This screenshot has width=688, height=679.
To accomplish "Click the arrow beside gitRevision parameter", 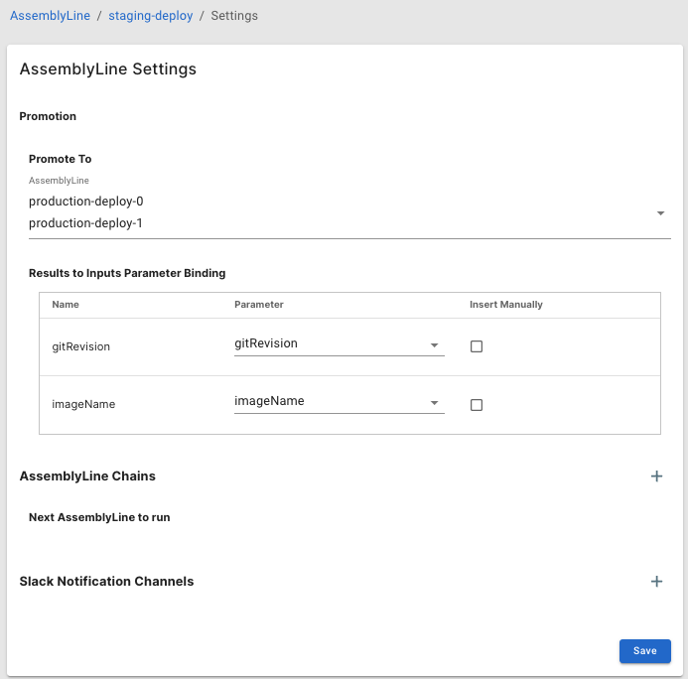I will [x=435, y=345].
